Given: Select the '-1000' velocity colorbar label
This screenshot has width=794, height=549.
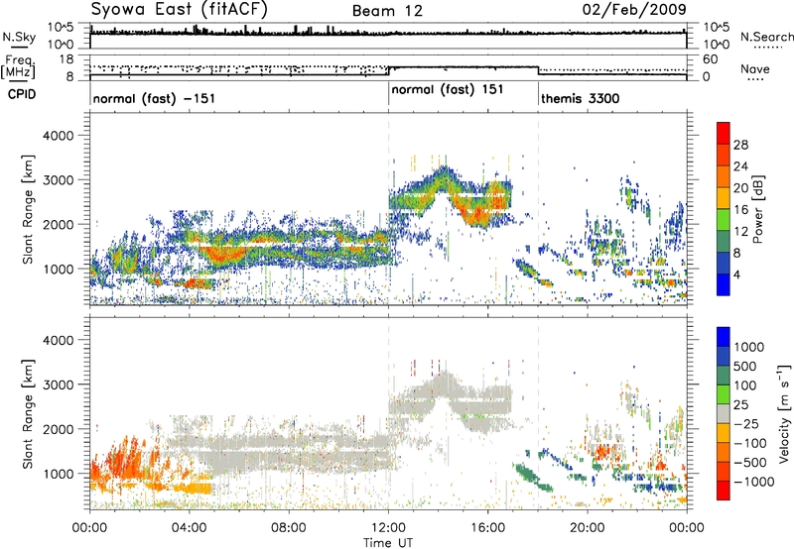Looking at the screenshot, I should [x=754, y=482].
